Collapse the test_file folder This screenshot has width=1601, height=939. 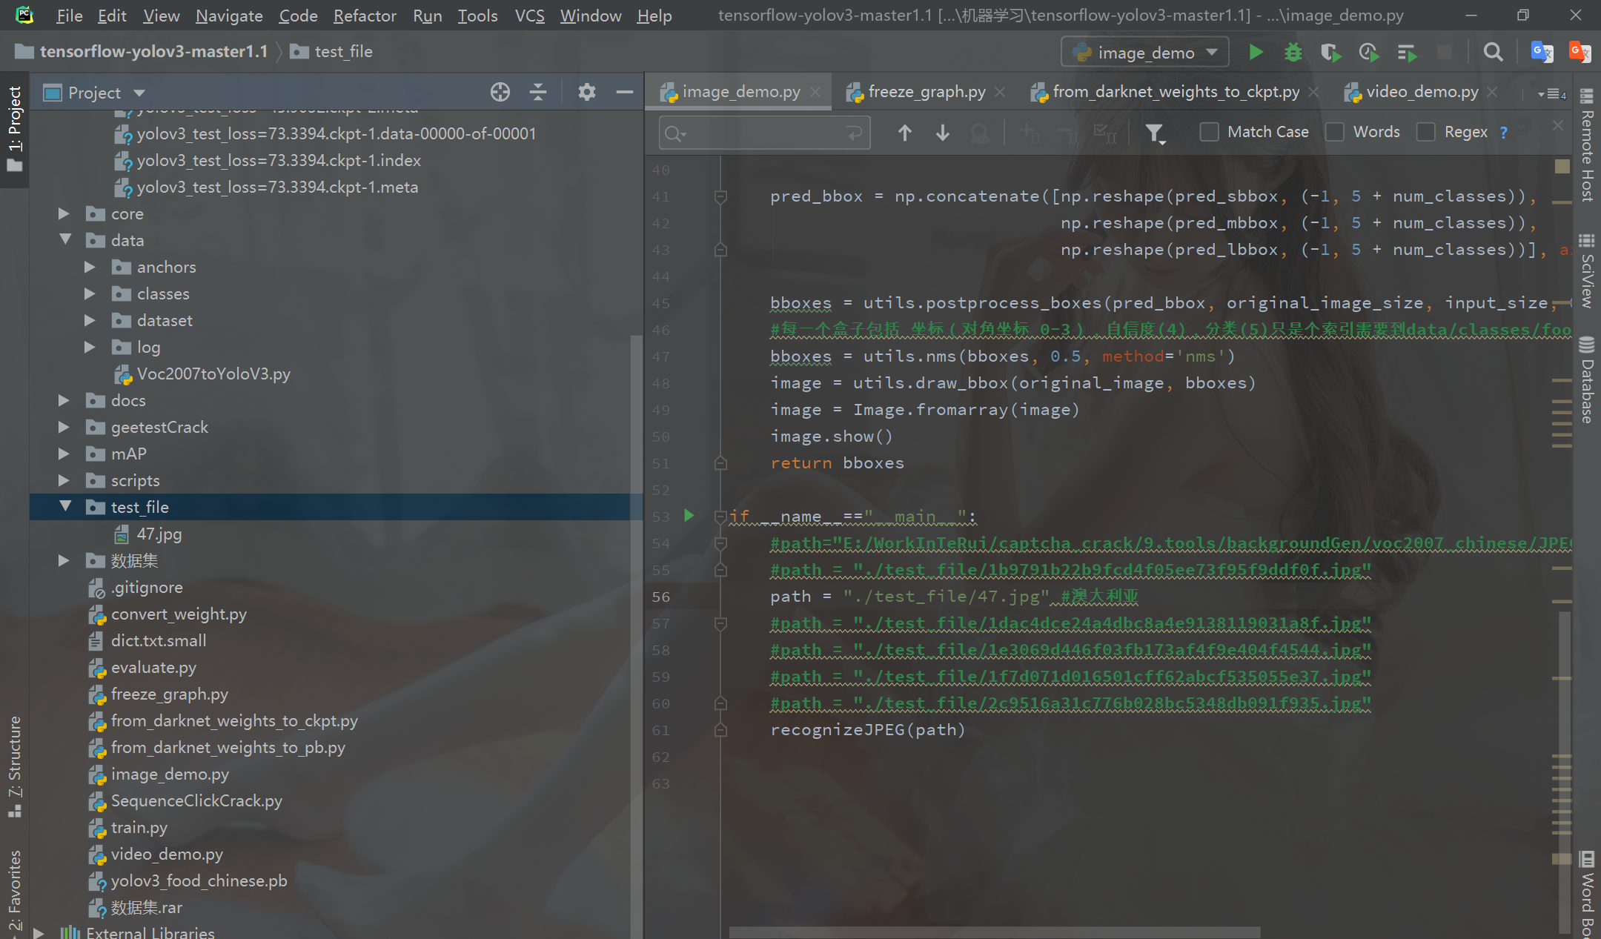click(x=65, y=507)
